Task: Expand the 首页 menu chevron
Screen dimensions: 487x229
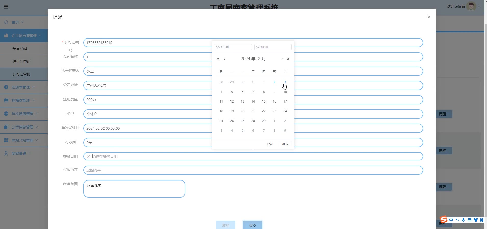Action: pos(22,22)
